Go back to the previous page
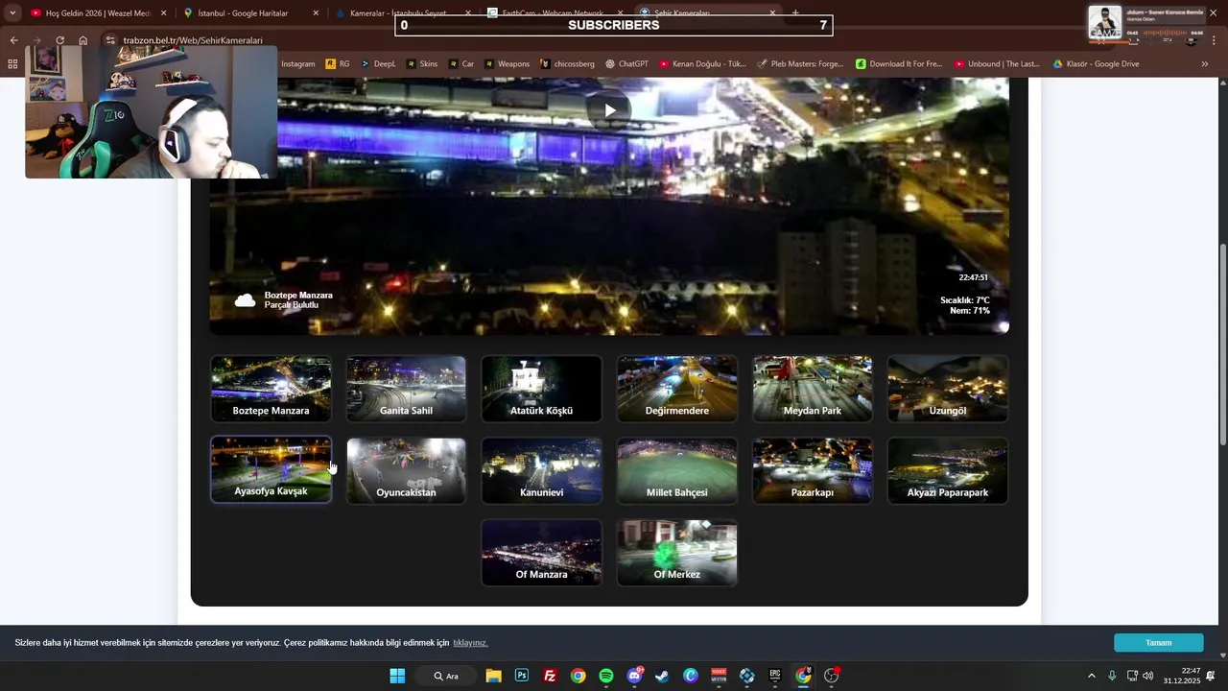The width and height of the screenshot is (1228, 691). click(x=13, y=40)
